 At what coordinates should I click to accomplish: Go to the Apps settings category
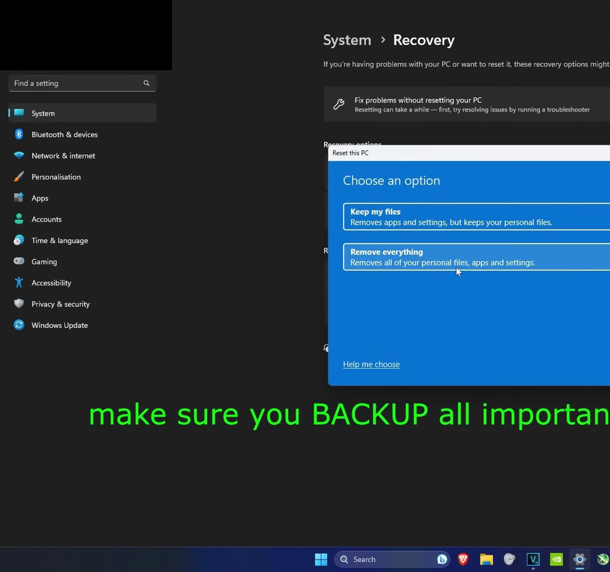click(x=82, y=198)
